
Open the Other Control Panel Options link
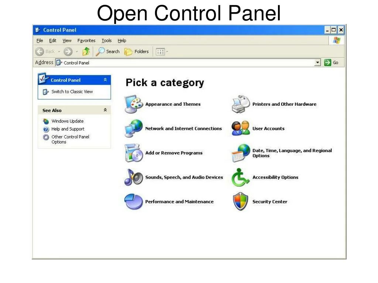click(x=70, y=139)
